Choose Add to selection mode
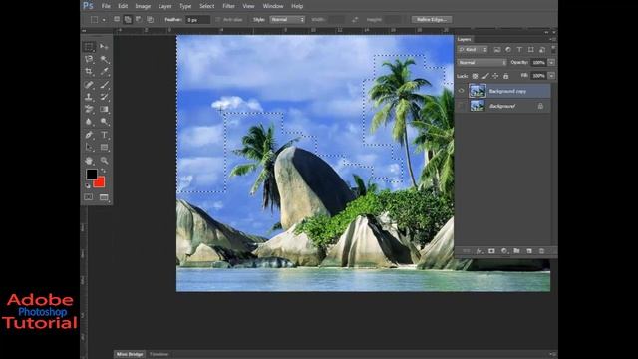This screenshot has width=638, height=359. pos(128,19)
